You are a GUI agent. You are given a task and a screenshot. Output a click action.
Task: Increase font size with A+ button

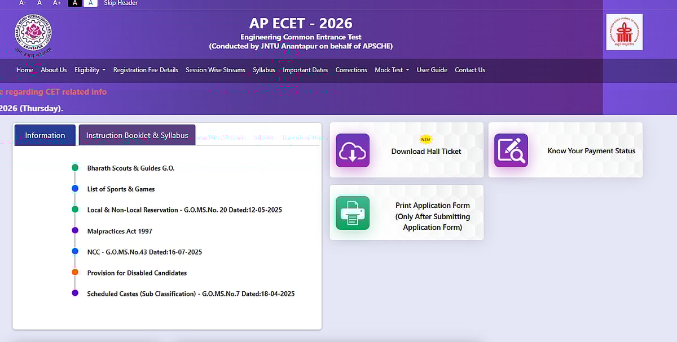[x=57, y=3]
